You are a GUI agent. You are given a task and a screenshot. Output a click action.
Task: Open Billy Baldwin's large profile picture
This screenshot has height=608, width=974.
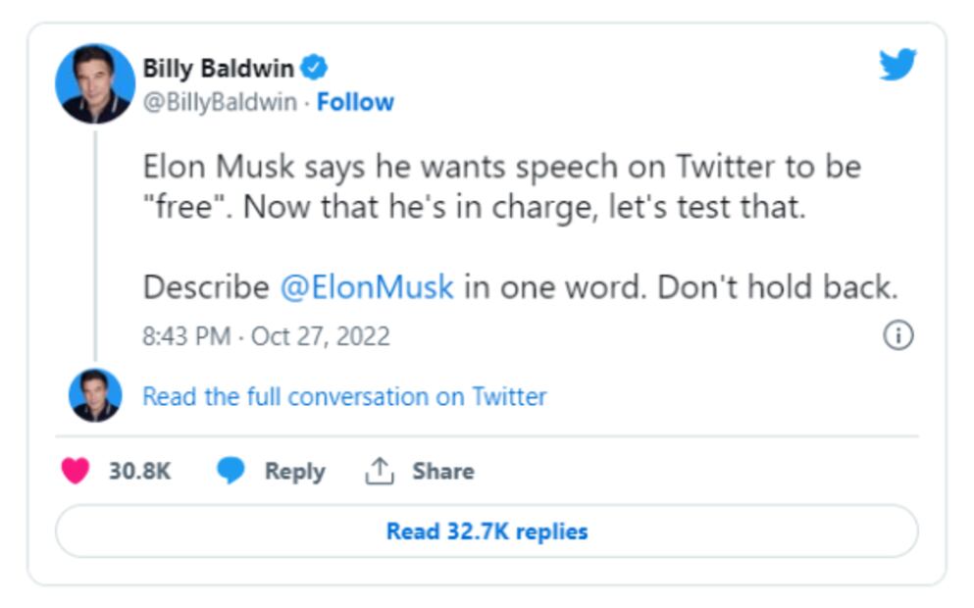(95, 83)
